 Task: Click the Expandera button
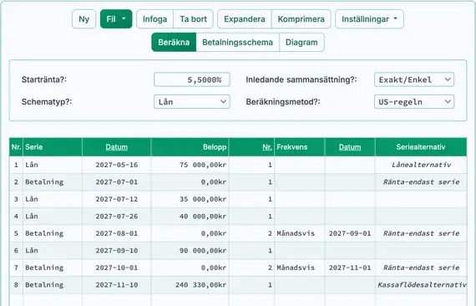[245, 19]
